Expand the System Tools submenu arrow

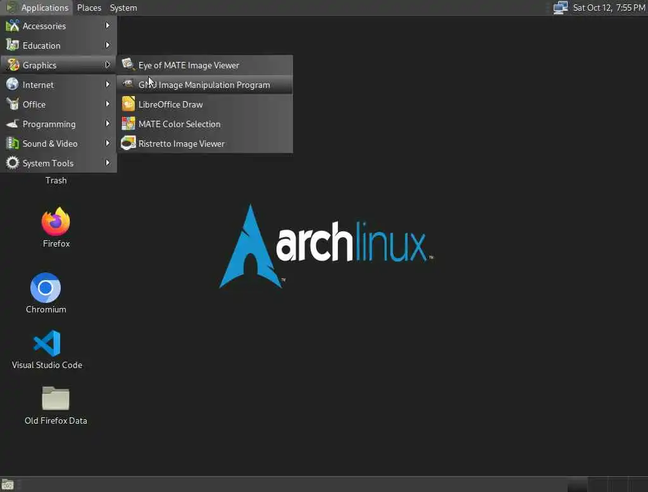point(108,163)
